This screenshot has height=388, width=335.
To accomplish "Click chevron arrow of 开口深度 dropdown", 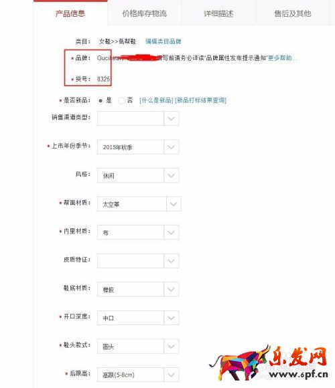I will click(x=171, y=318).
